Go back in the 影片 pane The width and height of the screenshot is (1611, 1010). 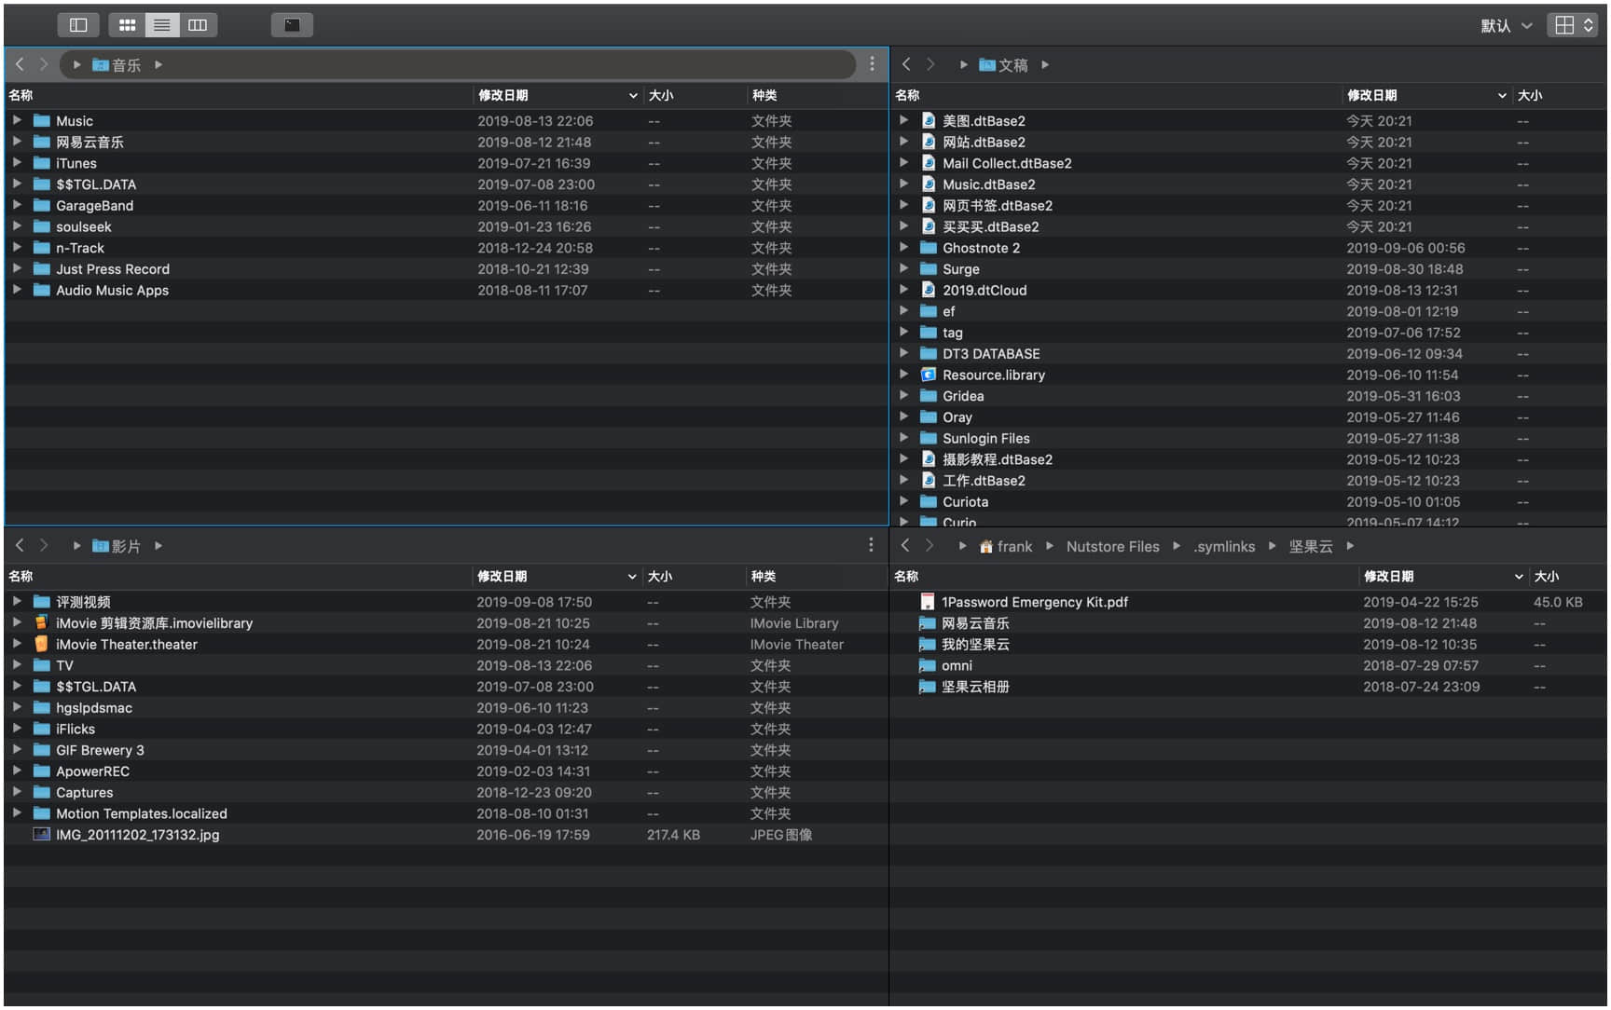pos(20,545)
